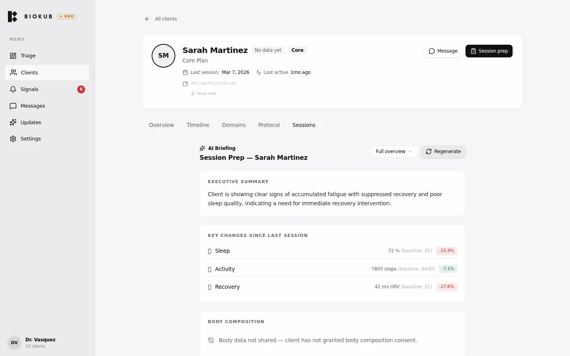Go to Messages in the sidebar
Screen dimensions: 570x356
point(32,106)
